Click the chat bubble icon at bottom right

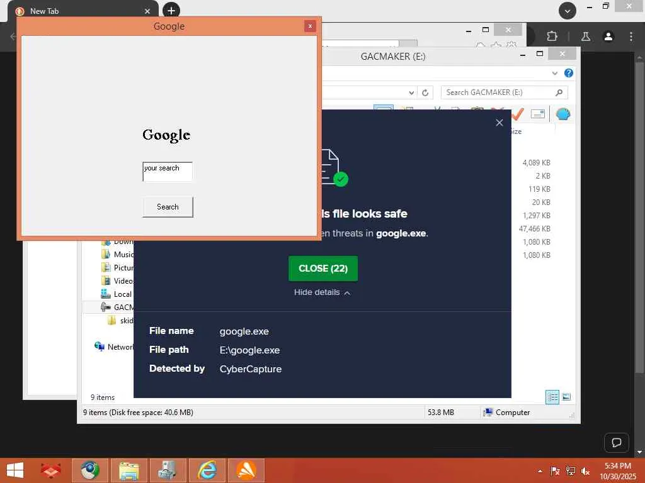click(616, 442)
